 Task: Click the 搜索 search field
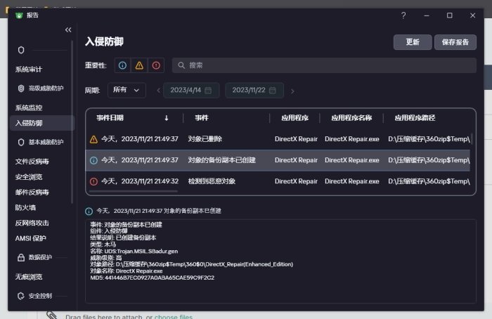[x=324, y=65]
